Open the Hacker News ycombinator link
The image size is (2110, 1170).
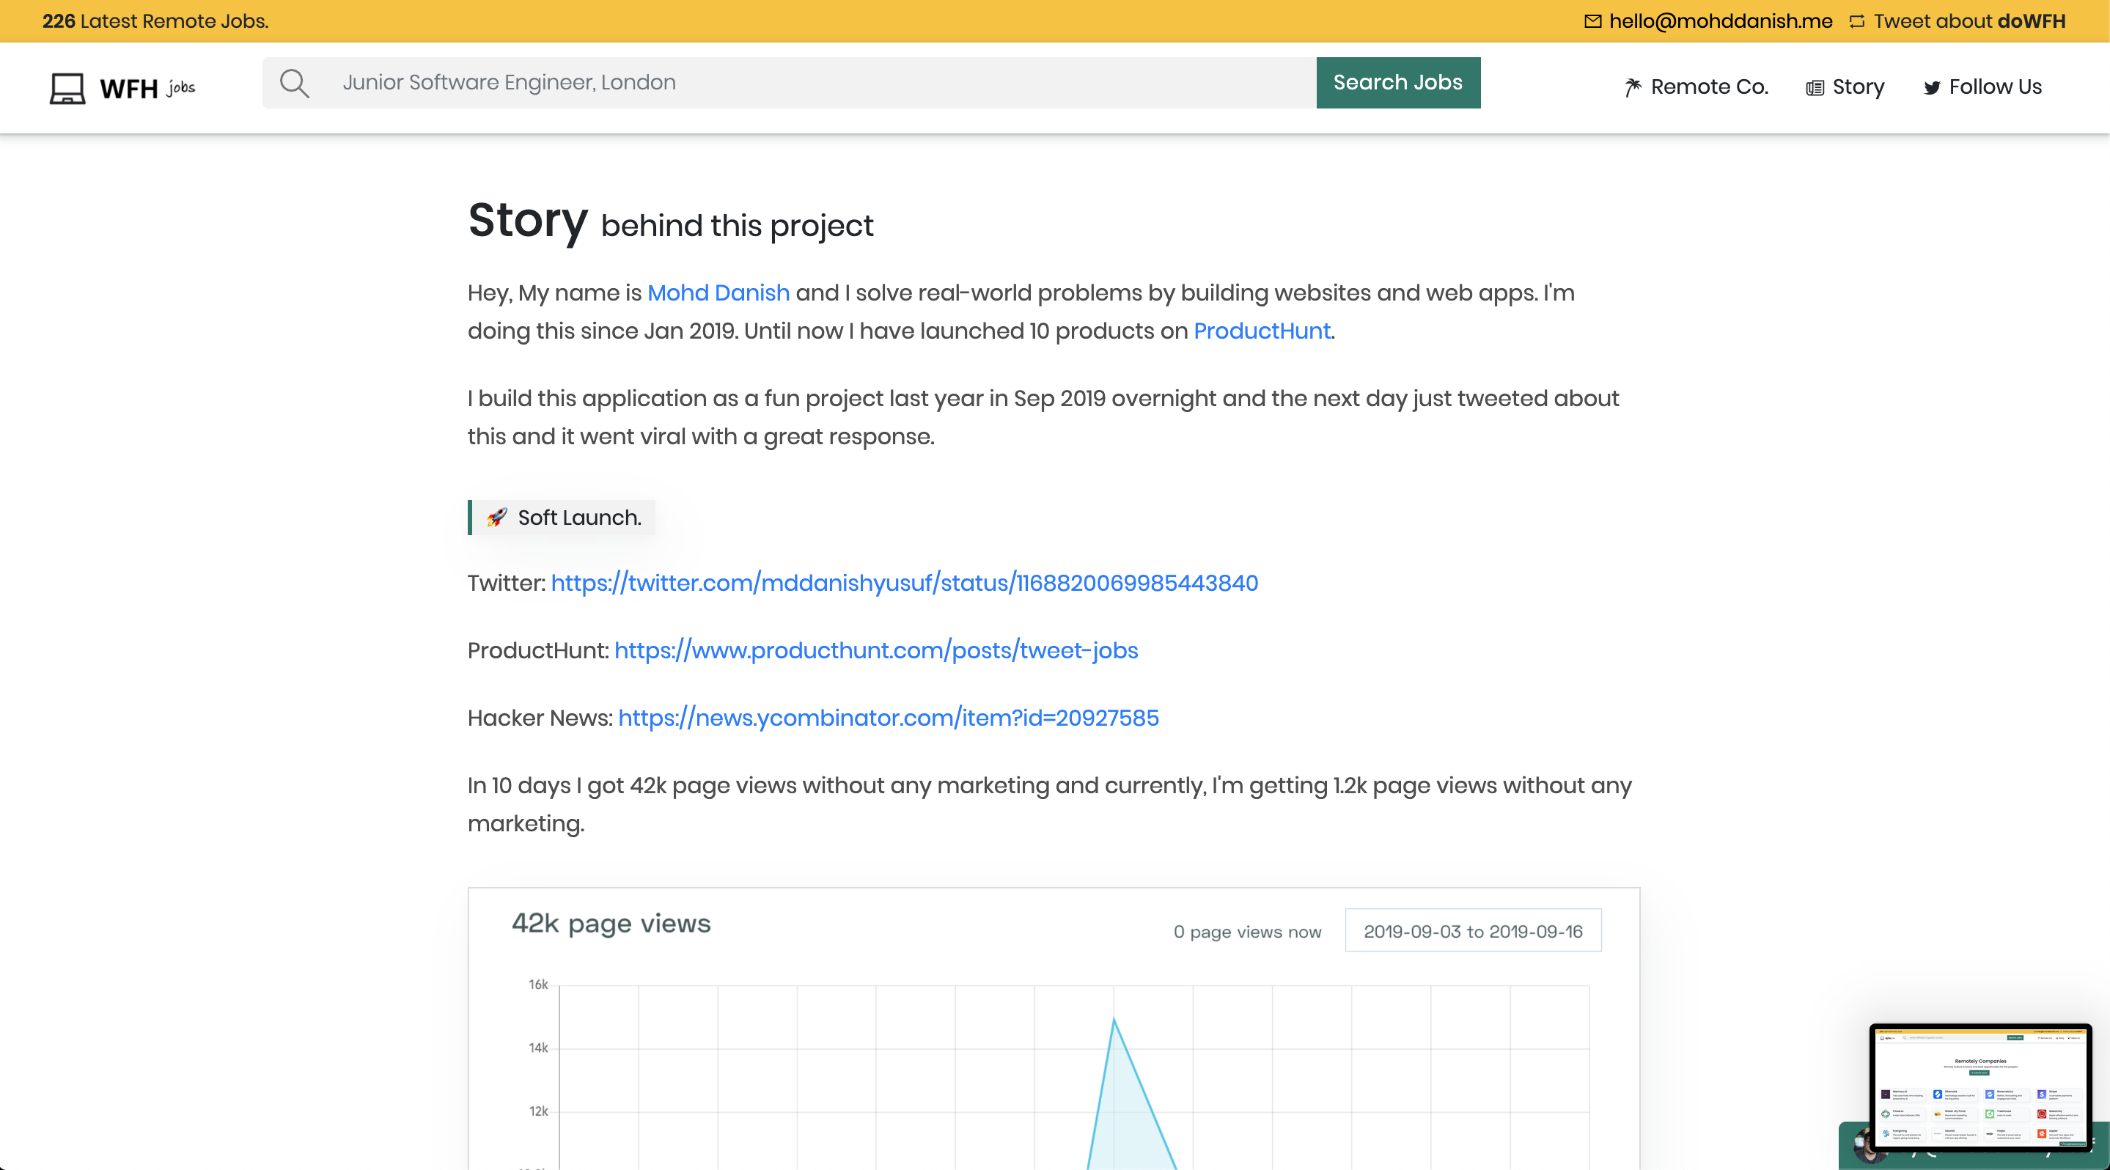[888, 718]
